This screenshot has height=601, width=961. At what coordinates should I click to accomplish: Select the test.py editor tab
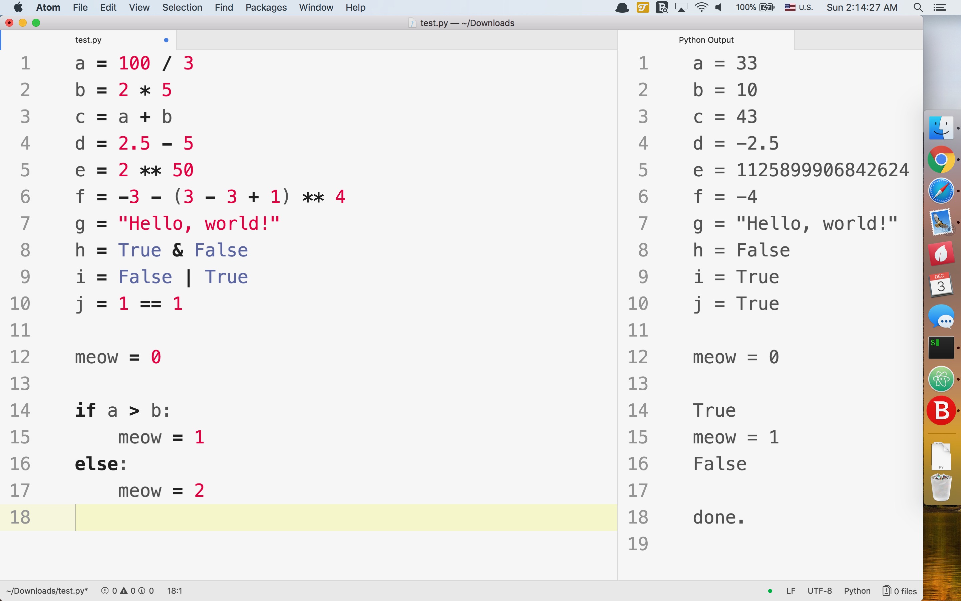tap(88, 40)
